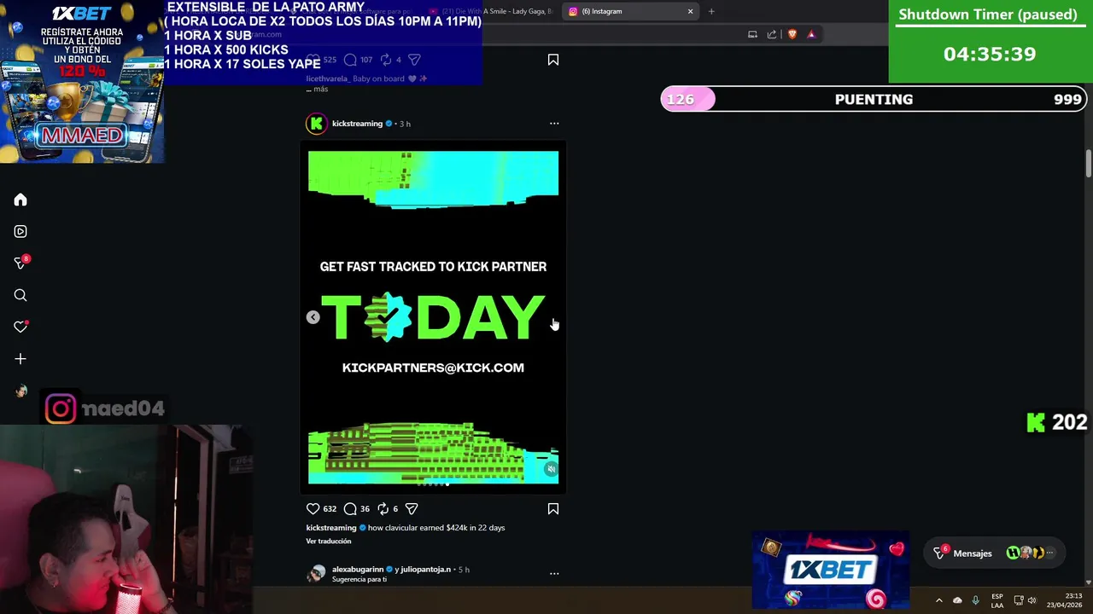Open kickstreaming name in caption
The height and width of the screenshot is (614, 1093).
pyautogui.click(x=331, y=528)
